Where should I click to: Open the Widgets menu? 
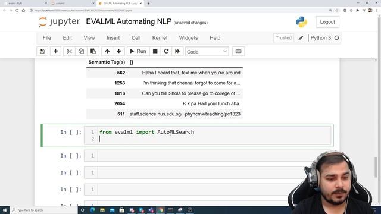[188, 38]
